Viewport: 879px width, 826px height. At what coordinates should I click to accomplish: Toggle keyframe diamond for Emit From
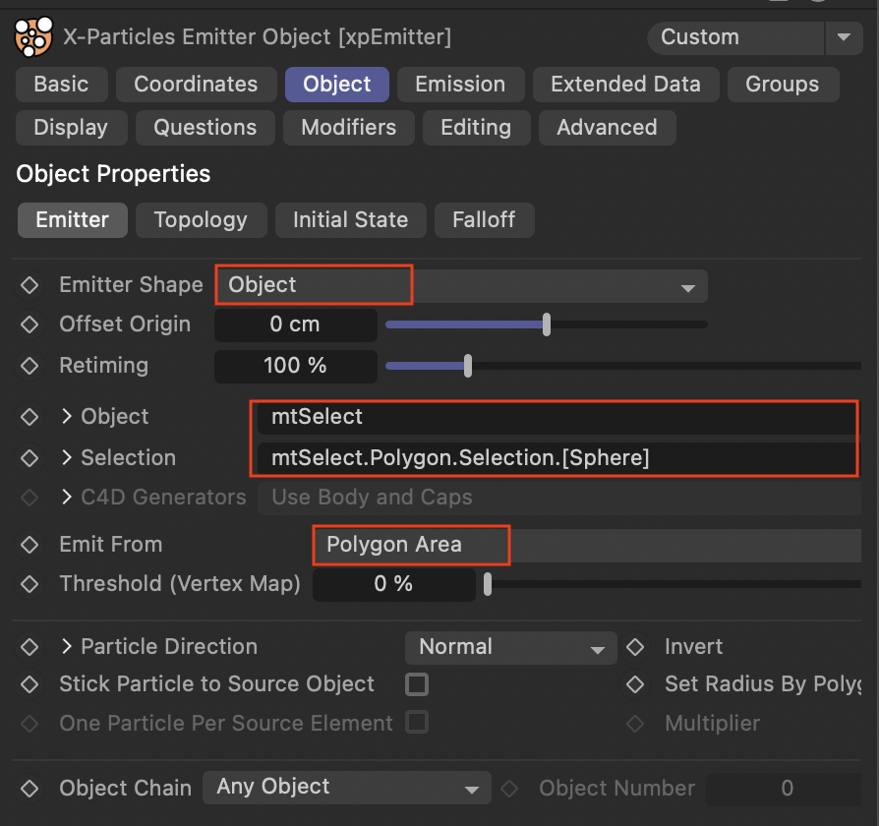click(29, 545)
